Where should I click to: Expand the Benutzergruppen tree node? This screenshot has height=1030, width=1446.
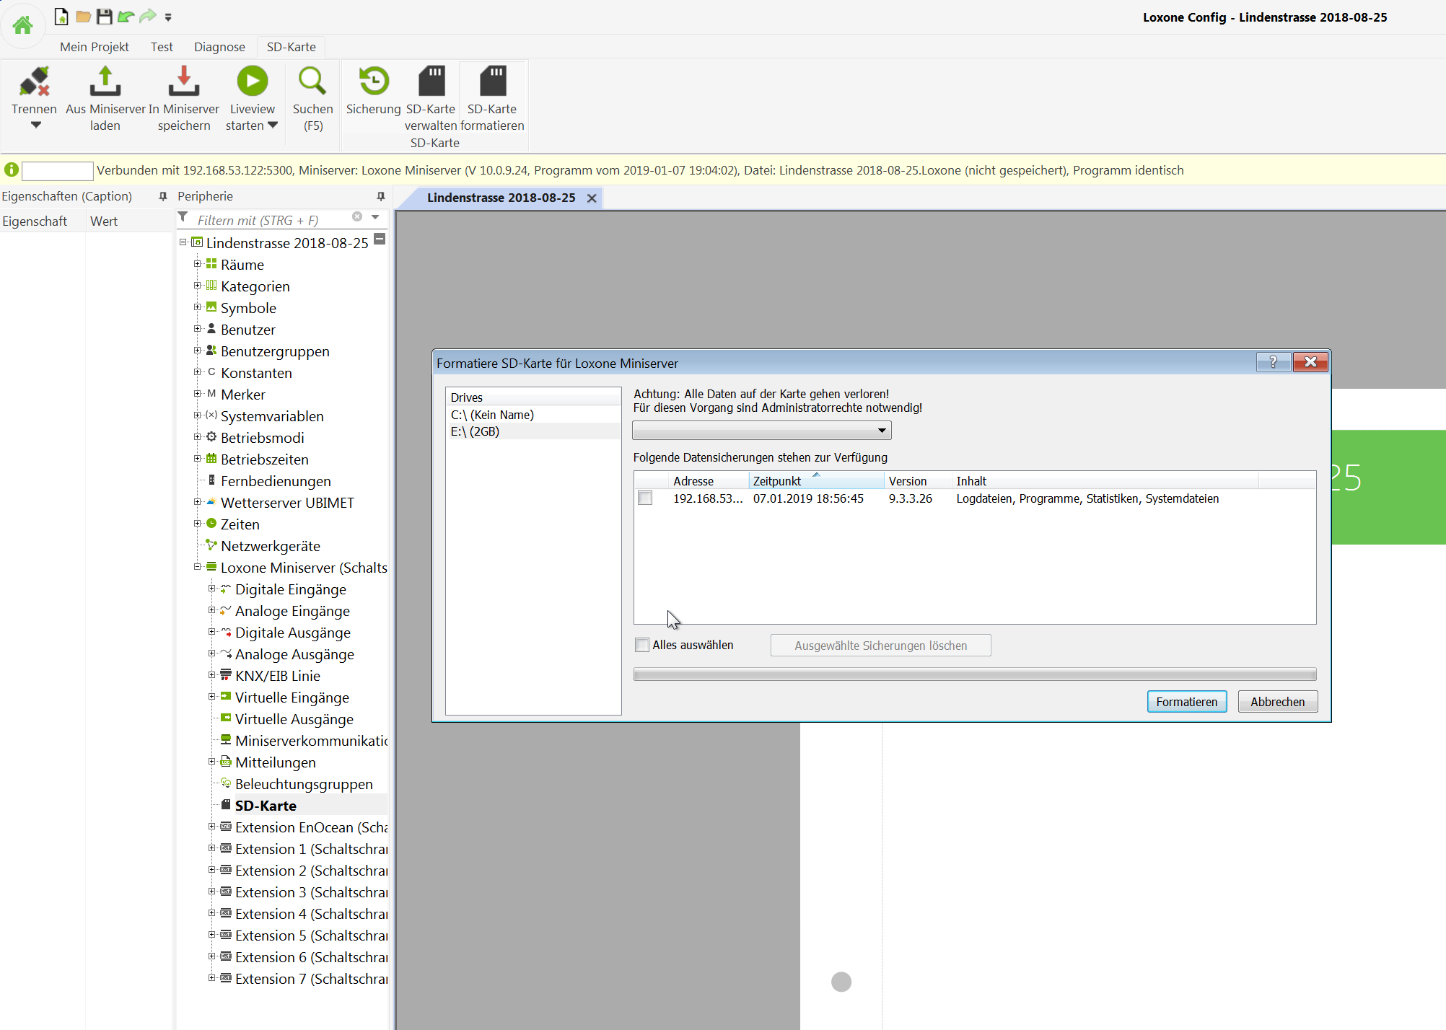(x=197, y=351)
